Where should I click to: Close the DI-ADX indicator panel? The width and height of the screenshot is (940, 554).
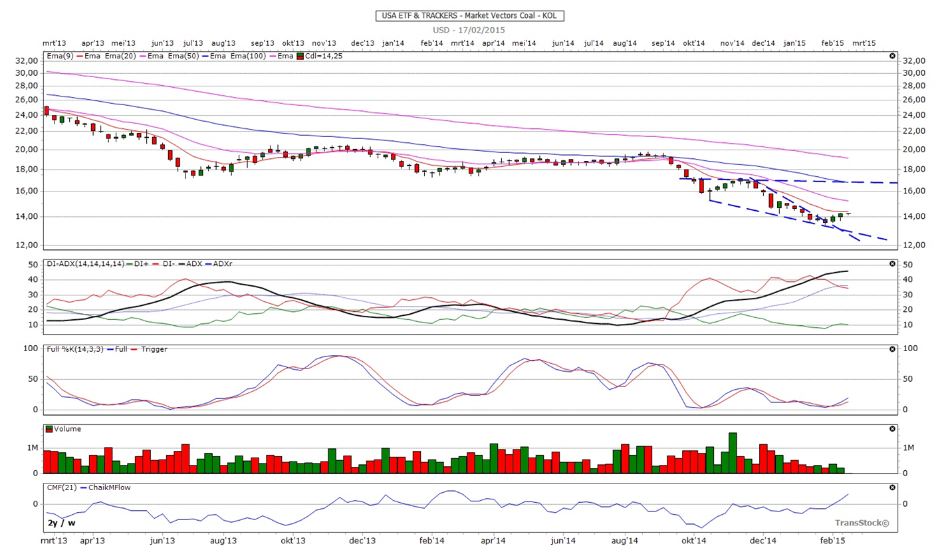click(x=892, y=264)
